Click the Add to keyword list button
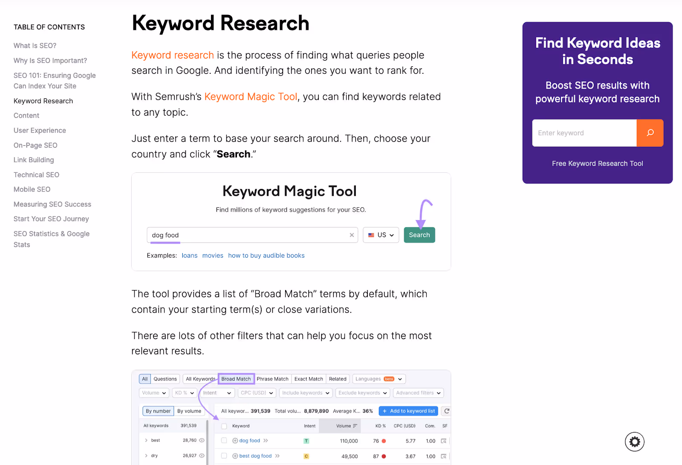 (x=408, y=411)
